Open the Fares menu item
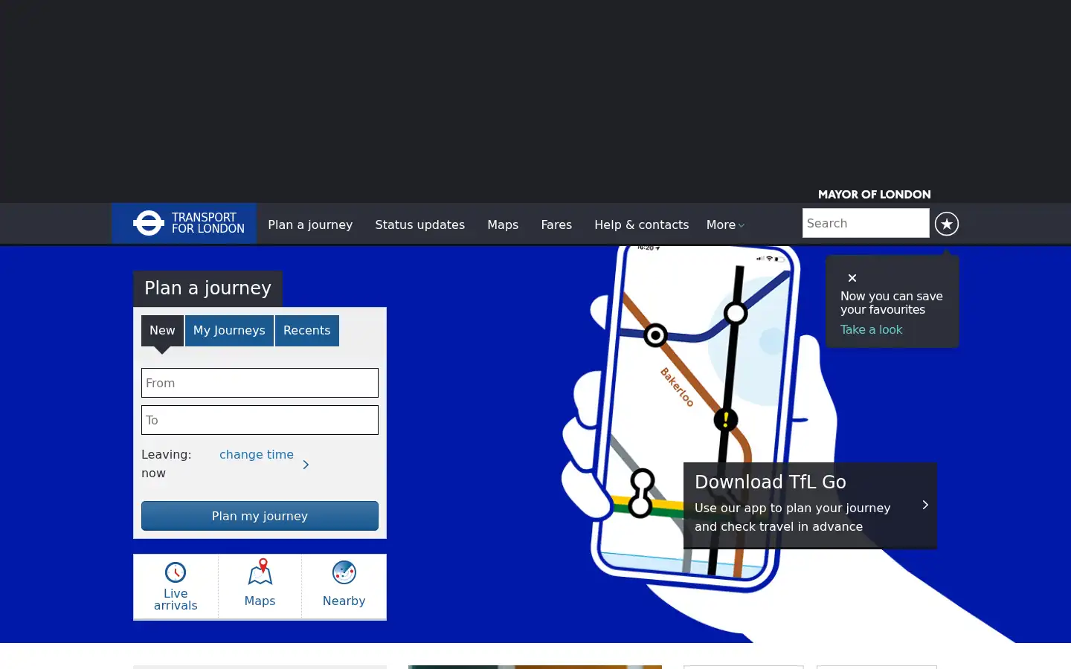Screen dimensions: 1071x669 [x=556, y=224]
